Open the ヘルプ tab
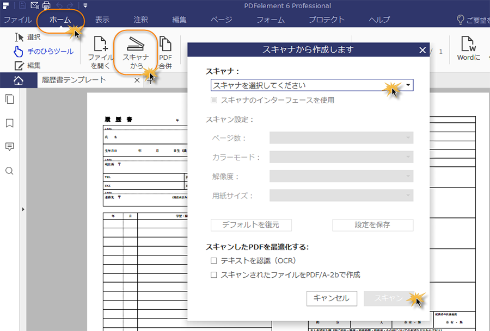Image resolution: width=490 pixels, height=331 pixels. 379,20
